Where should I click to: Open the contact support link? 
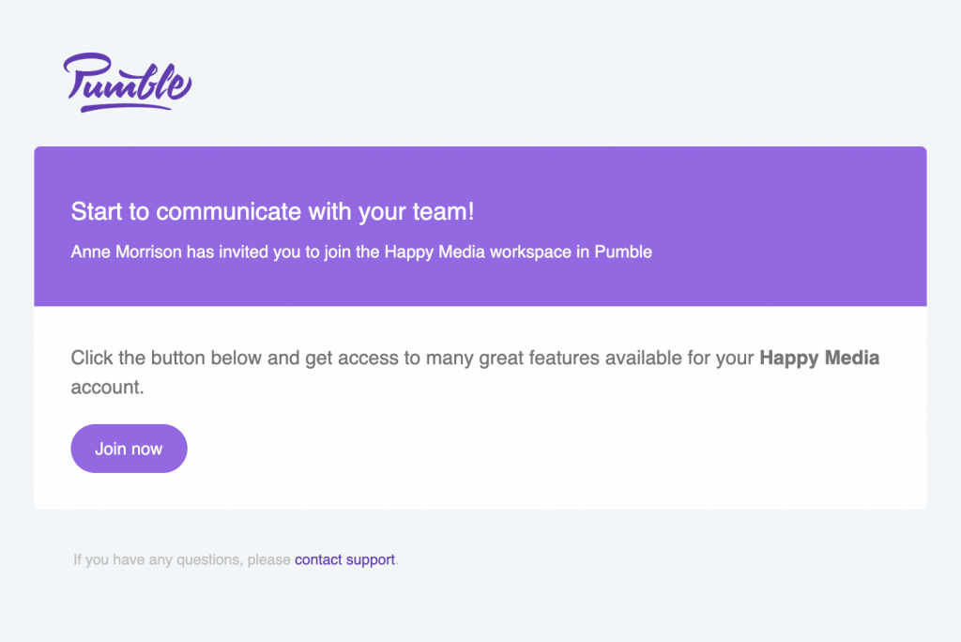[344, 559]
